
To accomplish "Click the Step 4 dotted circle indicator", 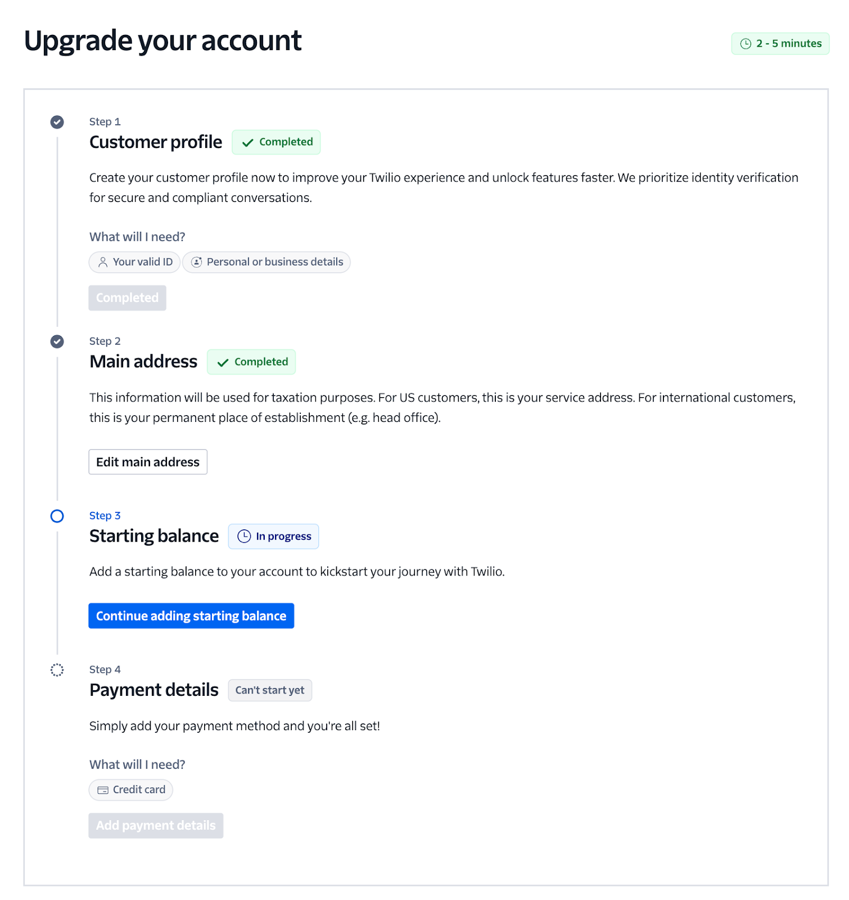I will tap(57, 670).
